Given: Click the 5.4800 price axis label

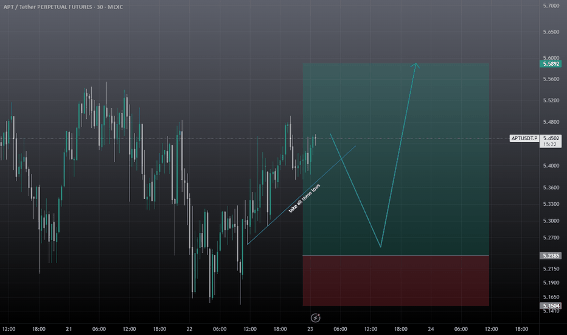Looking at the screenshot, I should (x=551, y=122).
